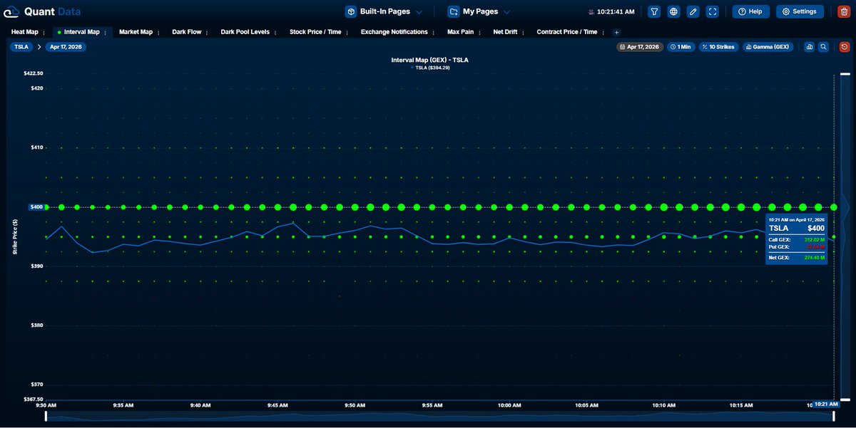Click the $420 y-axis label

[36, 88]
